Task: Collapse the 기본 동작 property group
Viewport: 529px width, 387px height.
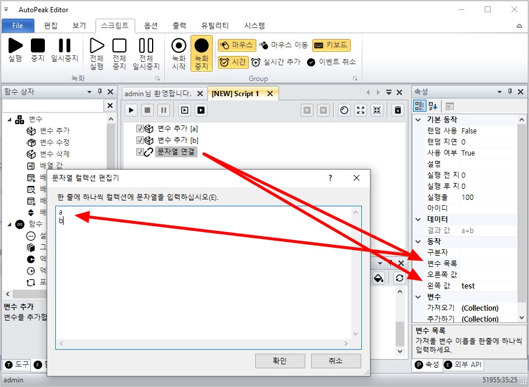Action: (418, 119)
